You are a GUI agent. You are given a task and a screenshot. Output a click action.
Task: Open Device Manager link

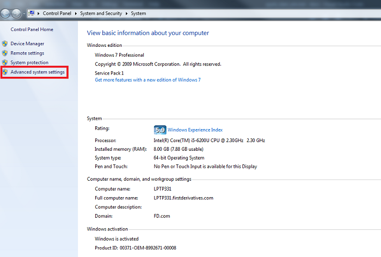(x=27, y=44)
